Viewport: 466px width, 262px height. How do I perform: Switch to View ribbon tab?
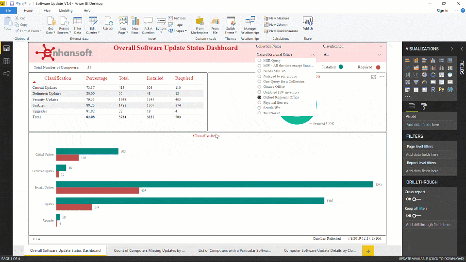coord(47,10)
